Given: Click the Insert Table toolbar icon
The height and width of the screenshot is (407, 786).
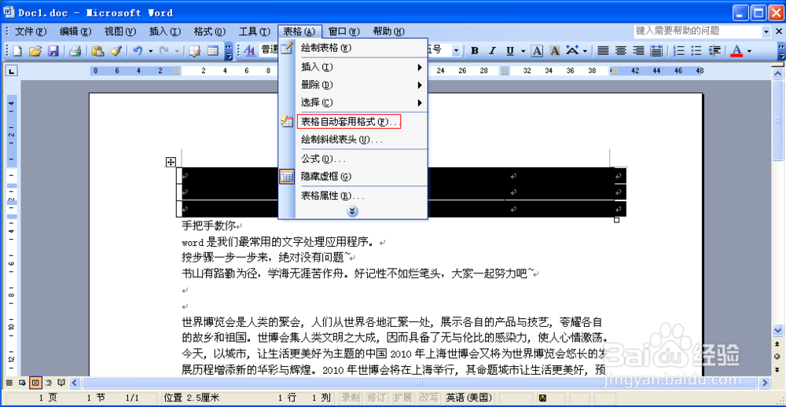Looking at the screenshot, I should pyautogui.click(x=212, y=50).
